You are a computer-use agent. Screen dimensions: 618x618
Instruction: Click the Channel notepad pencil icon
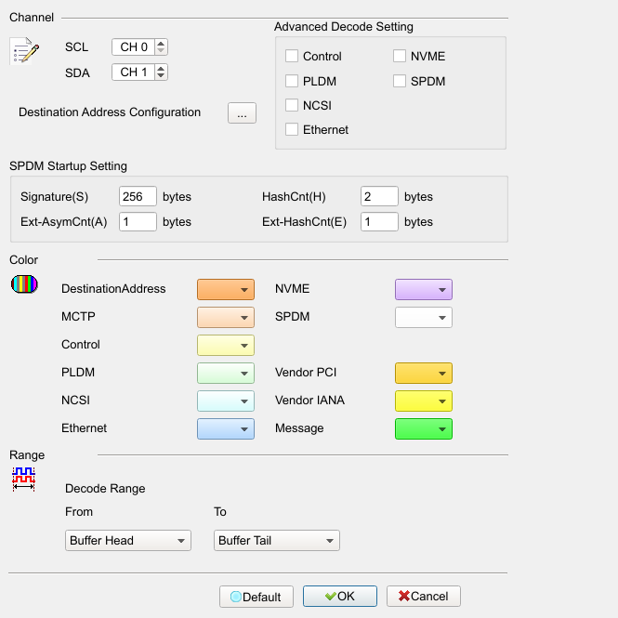(x=24, y=51)
